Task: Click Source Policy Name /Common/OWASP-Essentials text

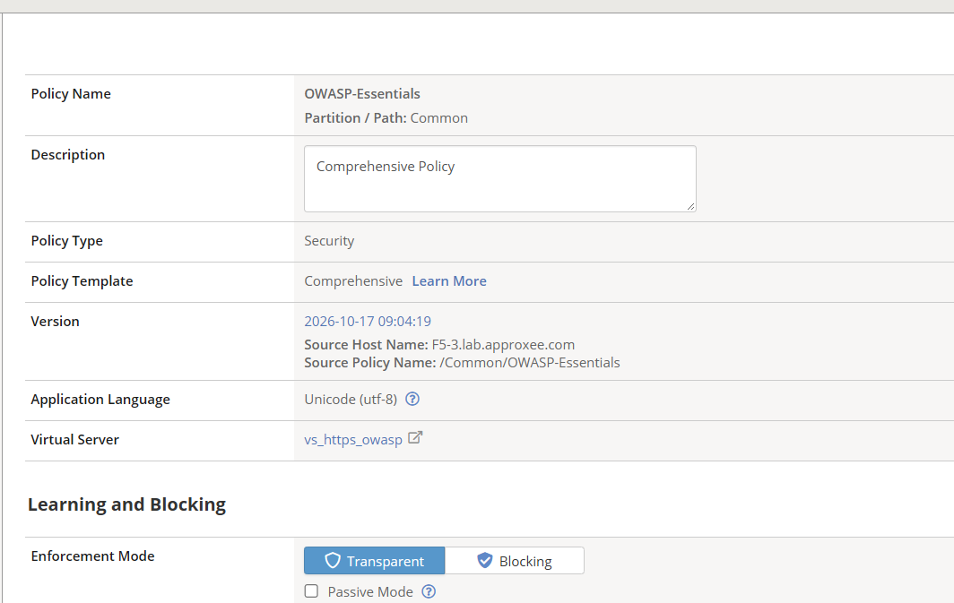Action: point(462,362)
